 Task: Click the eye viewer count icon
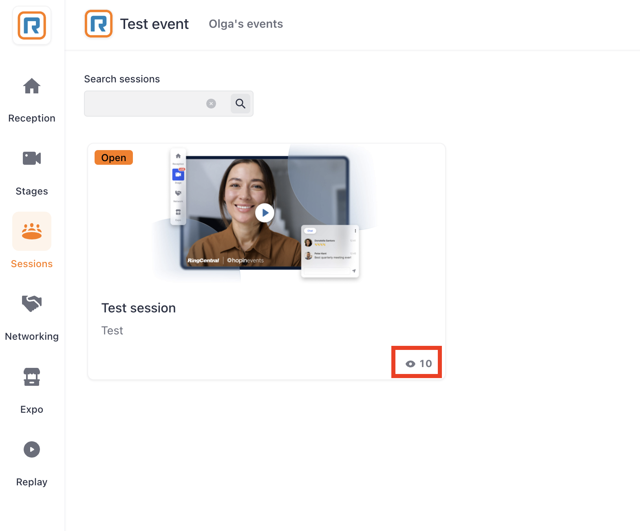coord(410,364)
